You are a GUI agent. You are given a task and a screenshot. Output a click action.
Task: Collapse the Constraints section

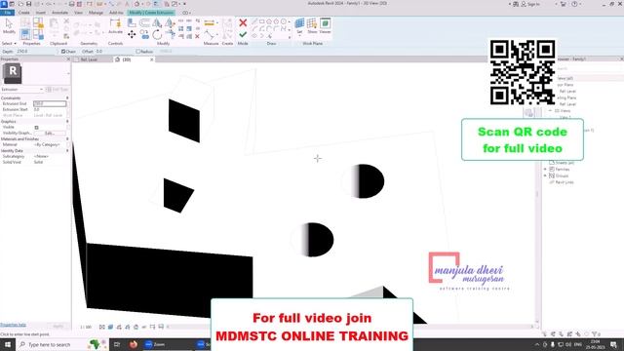tap(67, 97)
